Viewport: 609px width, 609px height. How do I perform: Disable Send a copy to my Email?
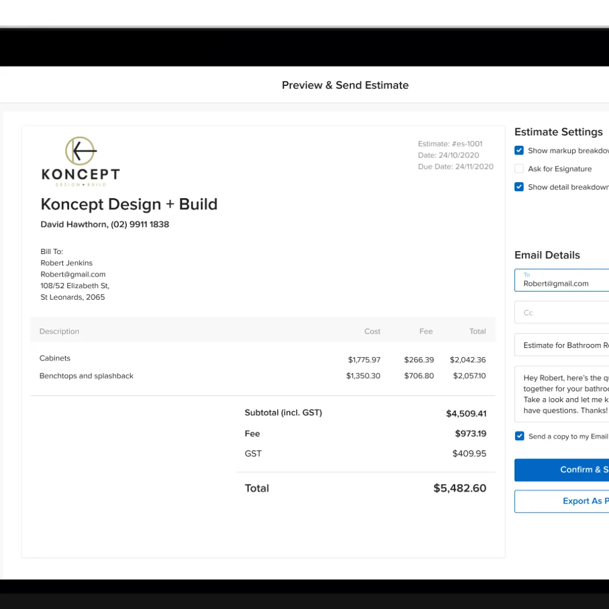coord(519,436)
